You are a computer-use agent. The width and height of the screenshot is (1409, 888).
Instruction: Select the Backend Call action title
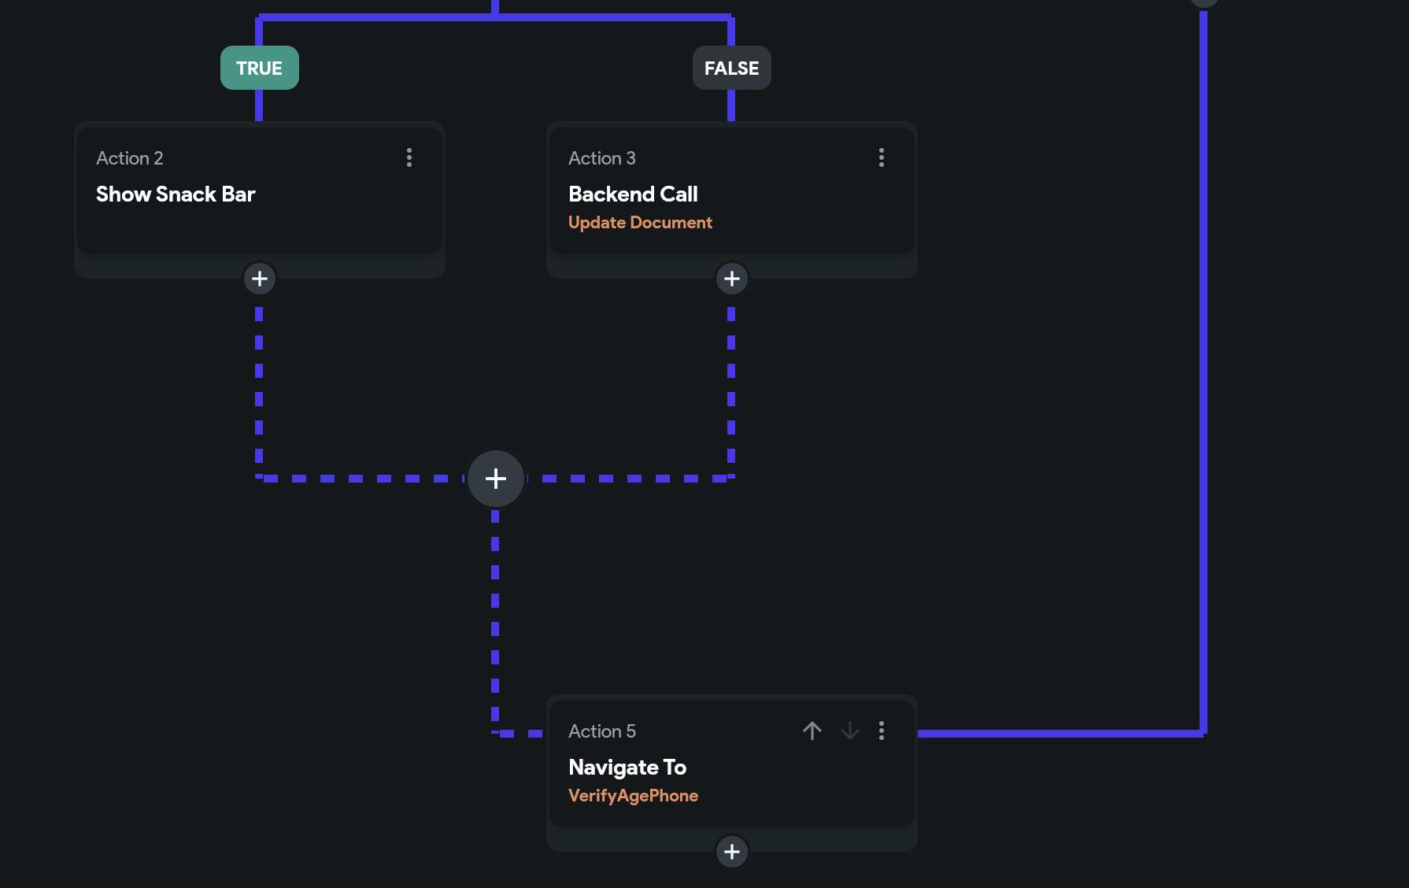pyautogui.click(x=633, y=194)
